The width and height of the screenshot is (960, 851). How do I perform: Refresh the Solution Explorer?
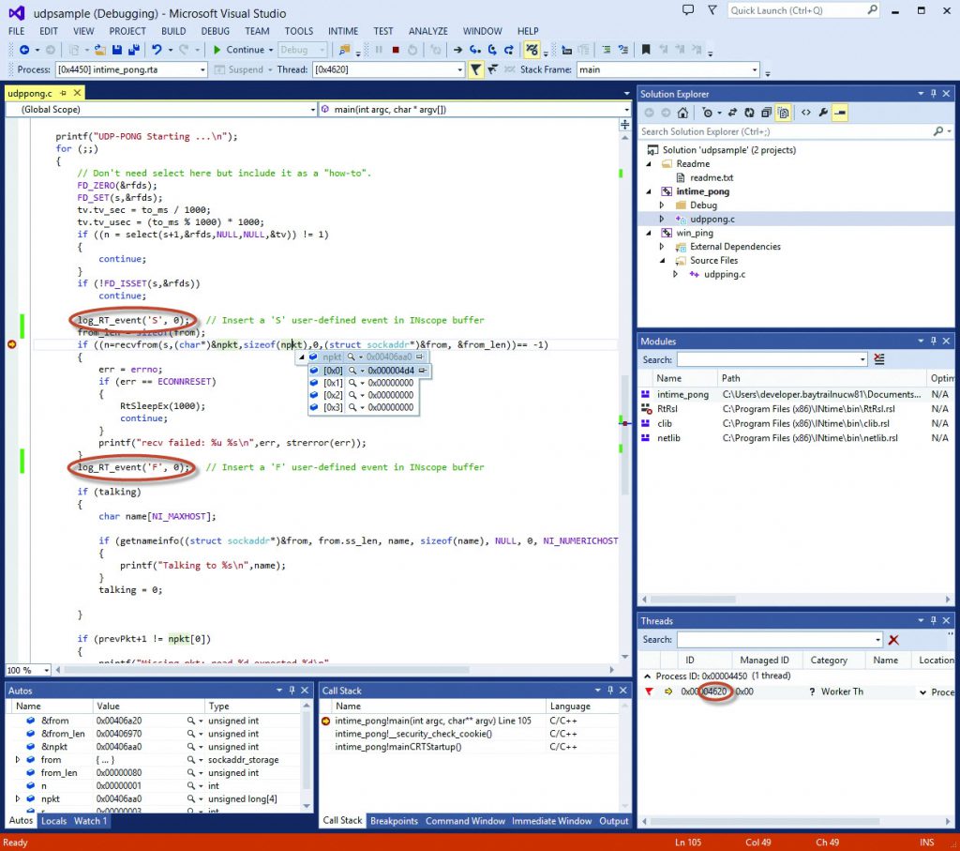749,113
